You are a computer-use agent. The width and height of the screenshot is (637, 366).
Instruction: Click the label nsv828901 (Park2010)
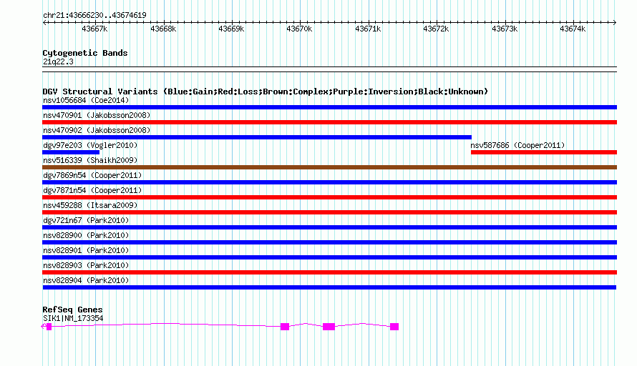coord(86,250)
